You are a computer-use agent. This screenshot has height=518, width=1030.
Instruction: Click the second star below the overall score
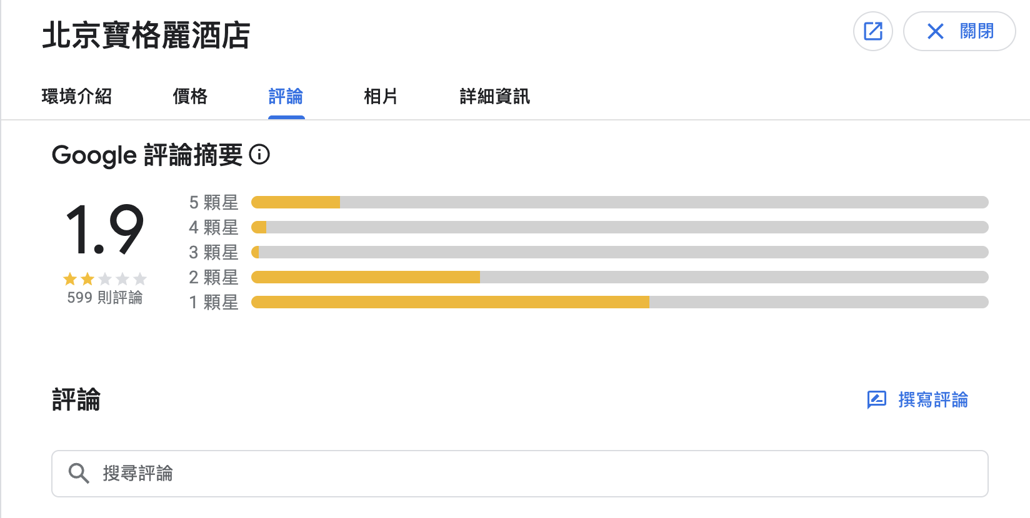coord(87,280)
